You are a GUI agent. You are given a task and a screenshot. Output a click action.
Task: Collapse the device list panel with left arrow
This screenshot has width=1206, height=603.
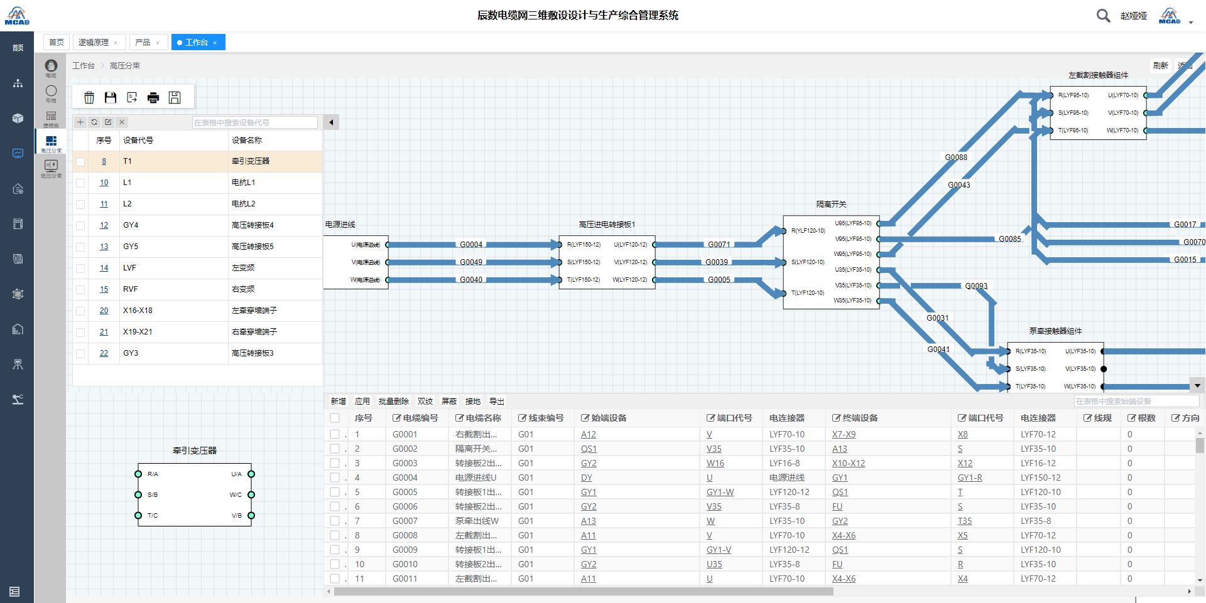pyautogui.click(x=331, y=122)
